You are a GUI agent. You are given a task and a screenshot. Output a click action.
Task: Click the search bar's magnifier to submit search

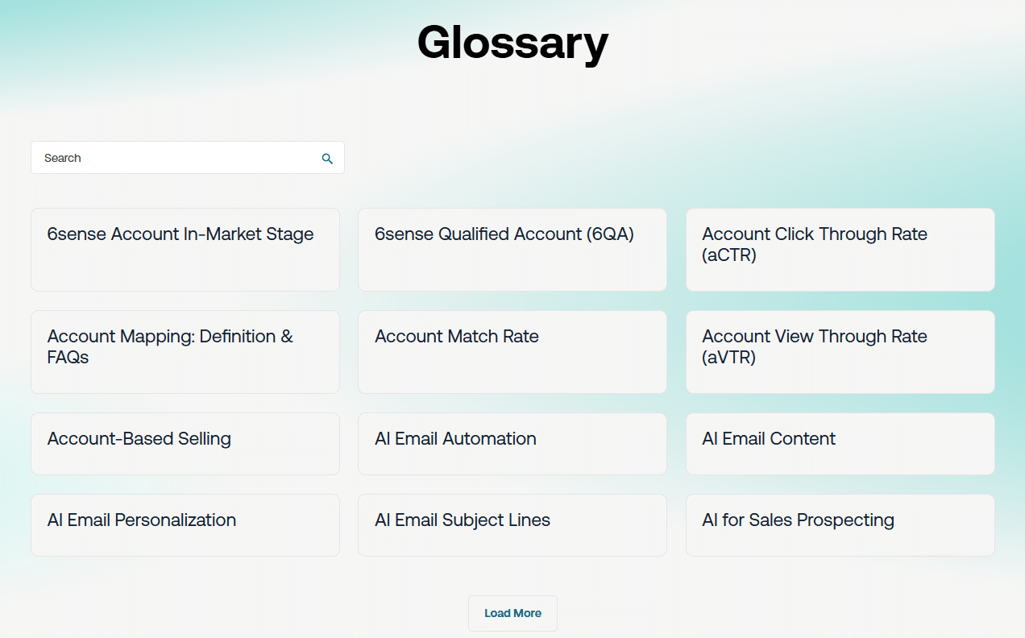coord(327,158)
